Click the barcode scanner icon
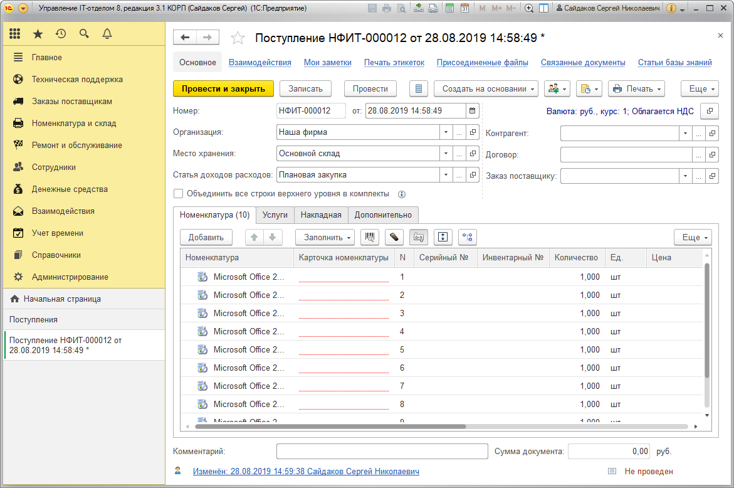This screenshot has width=734, height=488. pyautogui.click(x=370, y=238)
